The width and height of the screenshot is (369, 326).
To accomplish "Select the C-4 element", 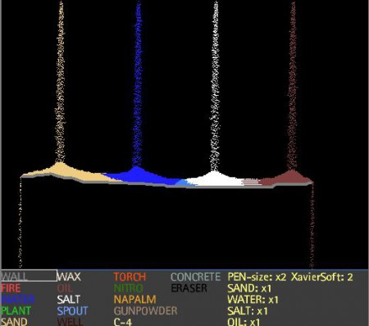I will (123, 322).
